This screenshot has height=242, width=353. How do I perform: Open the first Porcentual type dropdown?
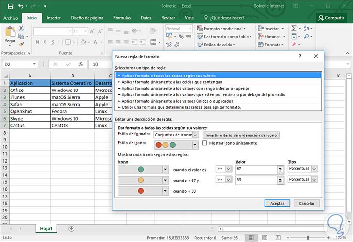pos(314,169)
